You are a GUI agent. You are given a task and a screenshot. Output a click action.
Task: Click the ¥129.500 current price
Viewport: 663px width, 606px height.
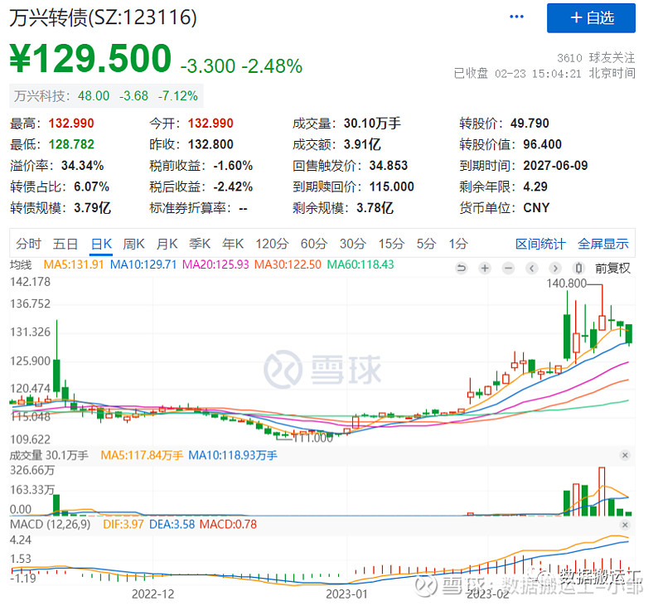pos(90,58)
